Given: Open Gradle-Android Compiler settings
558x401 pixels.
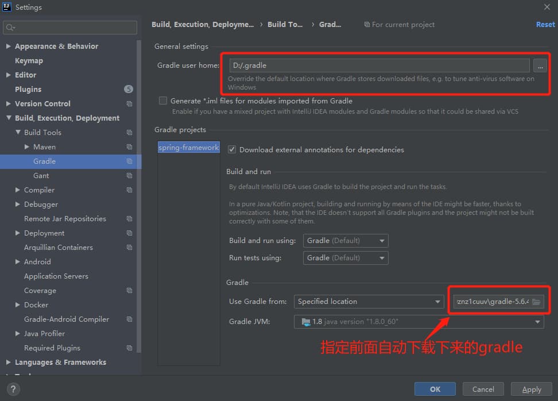Looking at the screenshot, I should 67,319.
